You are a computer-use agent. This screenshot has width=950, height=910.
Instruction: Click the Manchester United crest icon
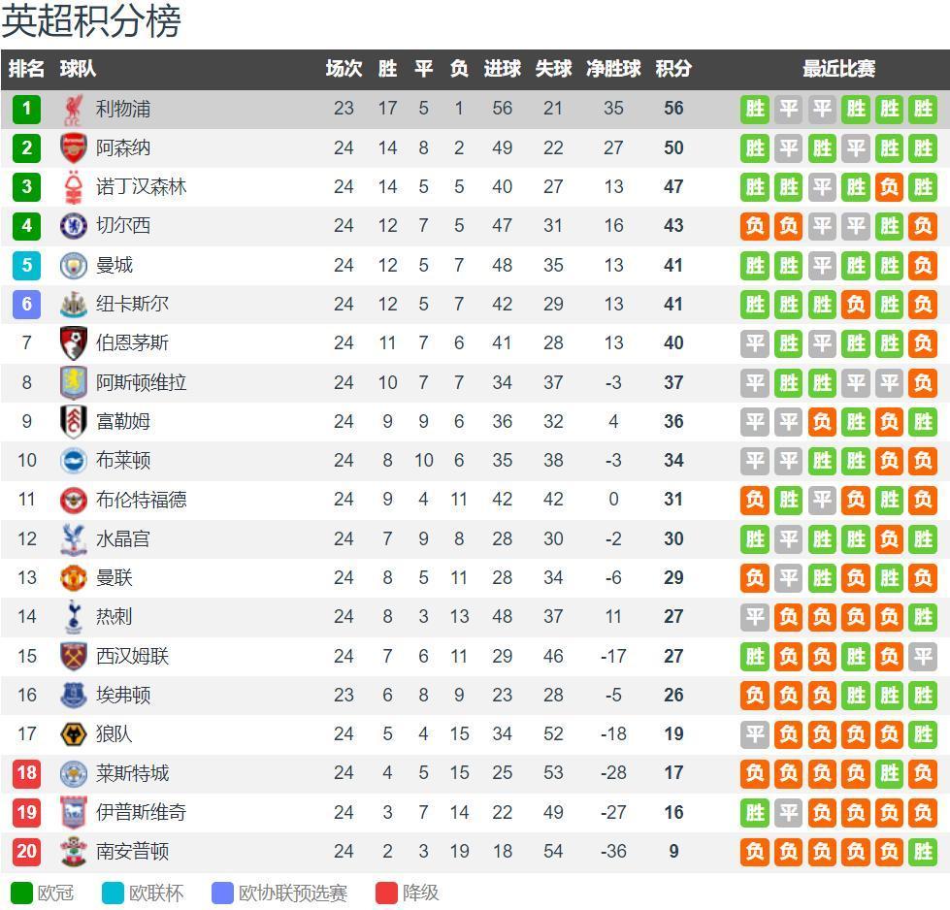click(73, 578)
